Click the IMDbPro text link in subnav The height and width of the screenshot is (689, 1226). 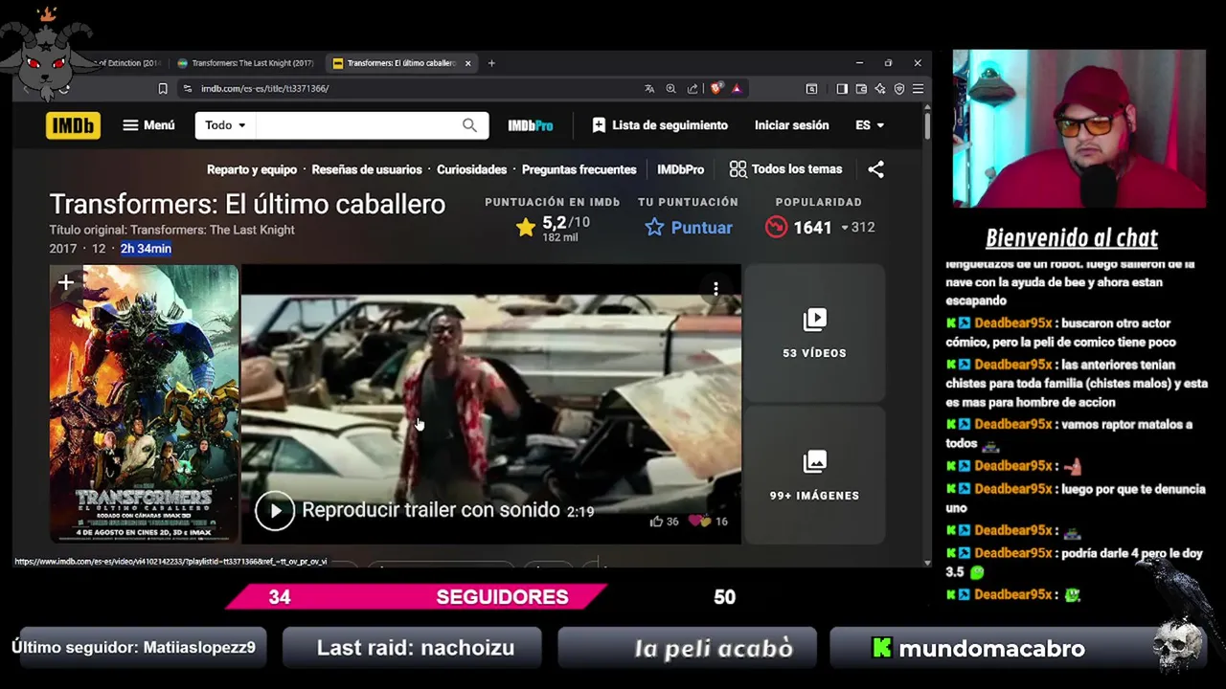pyautogui.click(x=680, y=169)
